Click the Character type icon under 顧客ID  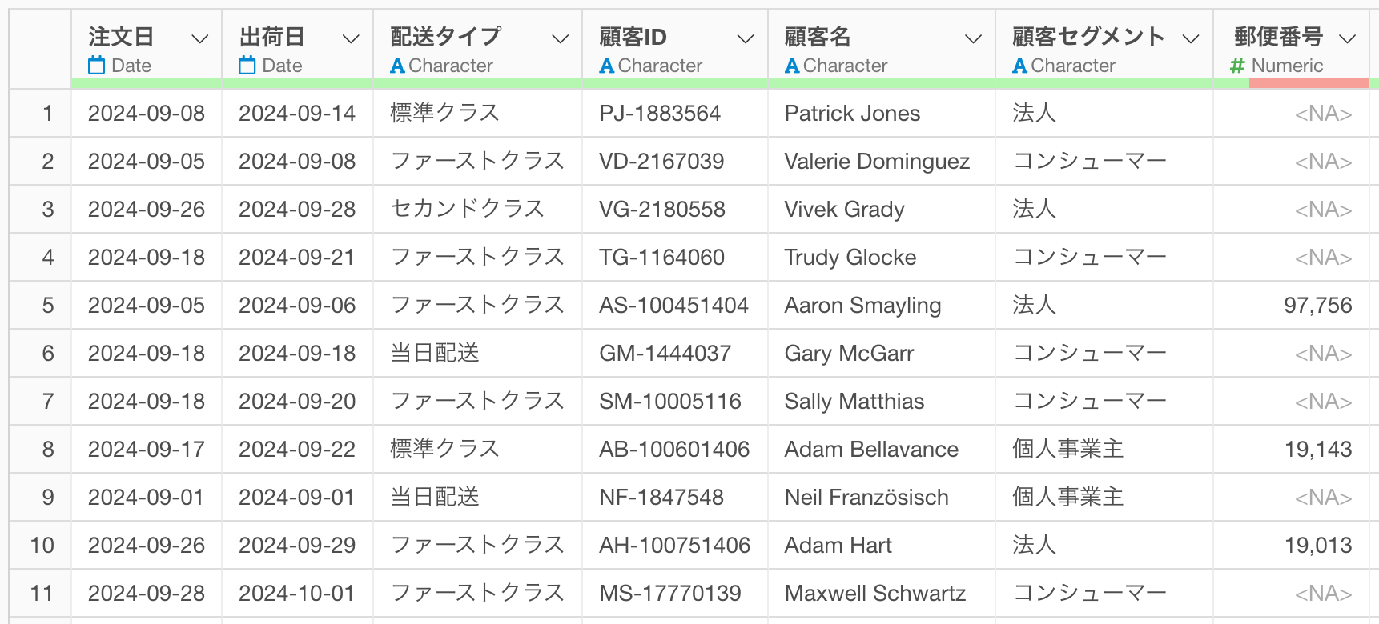607,66
